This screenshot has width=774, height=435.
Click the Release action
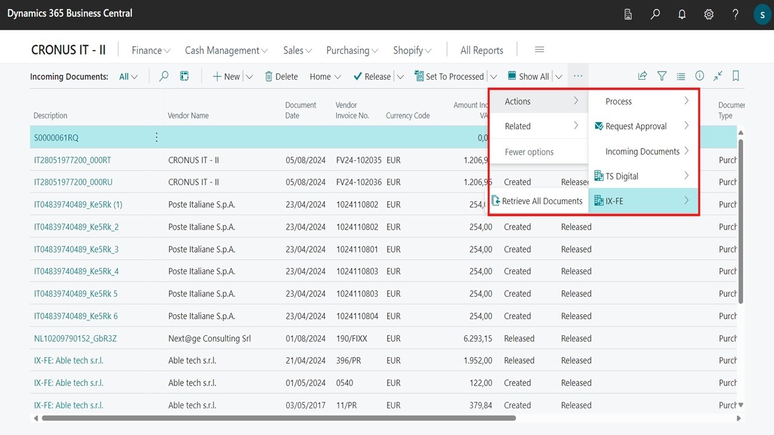click(x=372, y=76)
